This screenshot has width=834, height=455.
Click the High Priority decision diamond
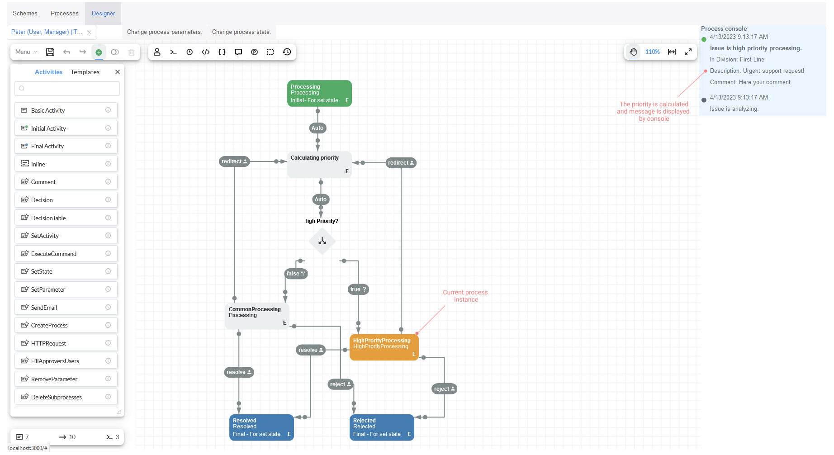[322, 241]
